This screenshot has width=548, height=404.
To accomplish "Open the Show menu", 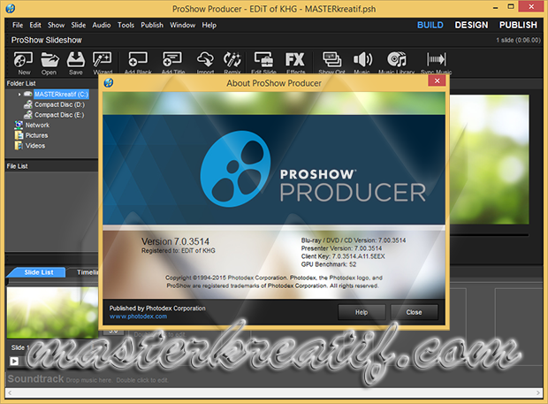I will click(57, 25).
